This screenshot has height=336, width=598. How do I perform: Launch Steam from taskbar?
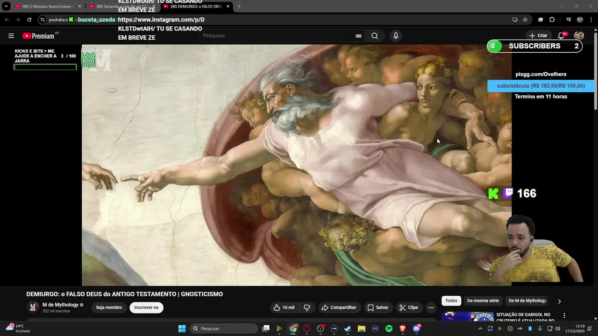click(348, 329)
